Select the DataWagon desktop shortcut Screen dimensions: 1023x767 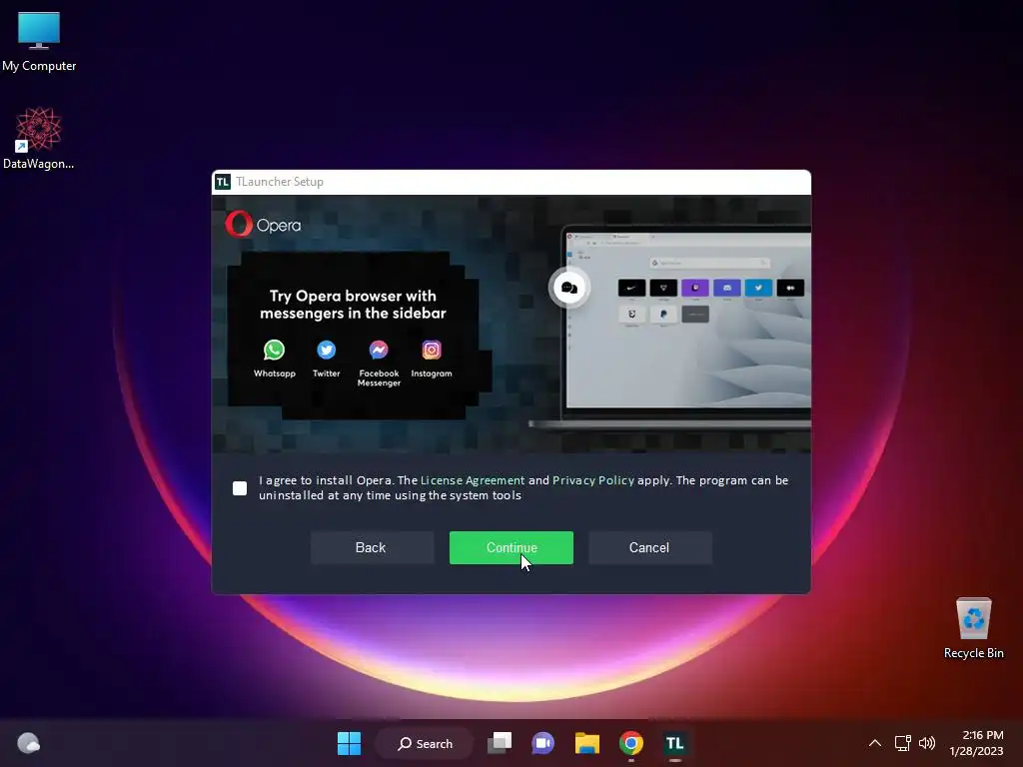(x=39, y=138)
